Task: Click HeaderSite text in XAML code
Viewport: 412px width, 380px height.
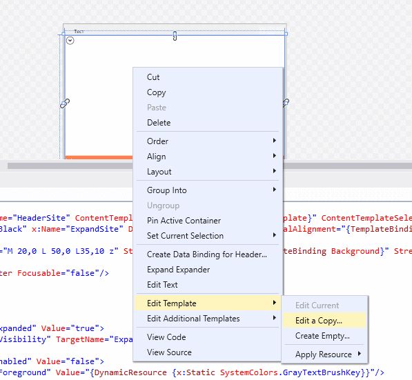Action: click(41, 218)
